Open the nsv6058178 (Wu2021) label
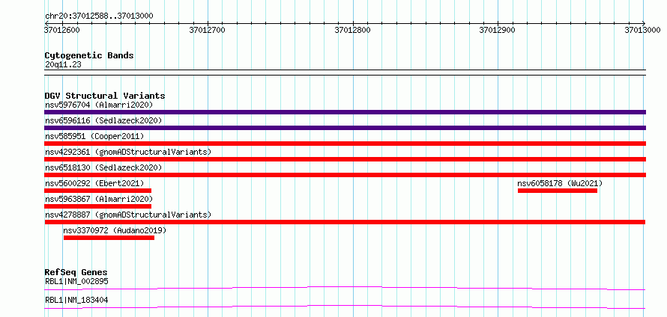Image resolution: width=667 pixels, height=317 pixels. tap(560, 183)
